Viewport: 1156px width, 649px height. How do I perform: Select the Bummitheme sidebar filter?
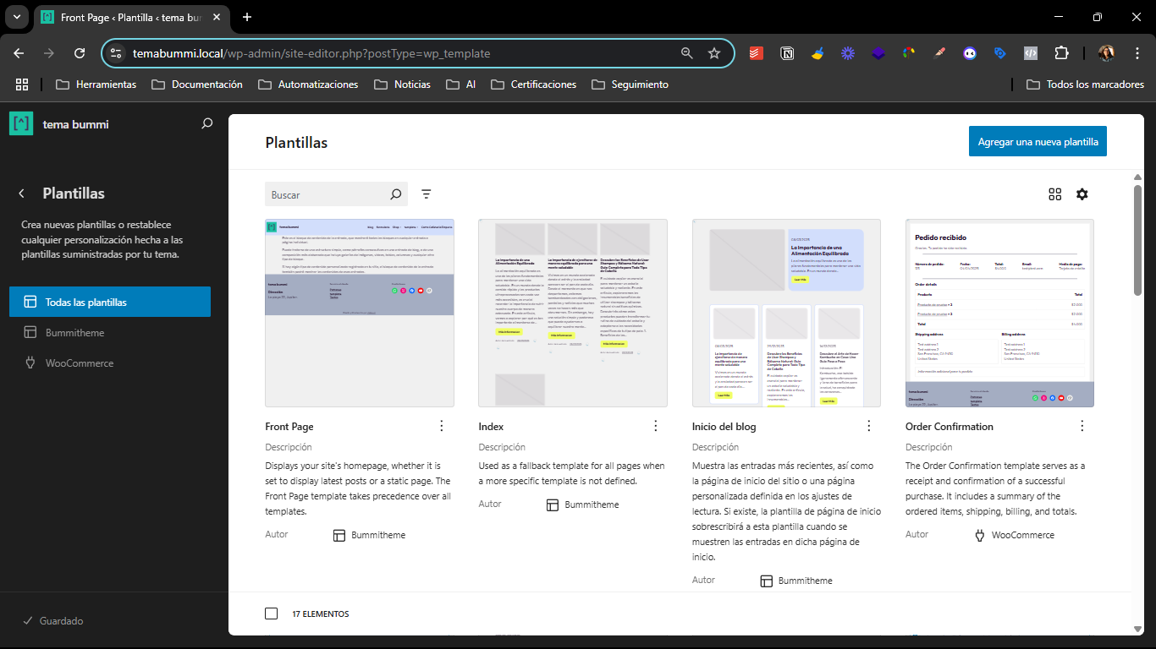click(74, 332)
